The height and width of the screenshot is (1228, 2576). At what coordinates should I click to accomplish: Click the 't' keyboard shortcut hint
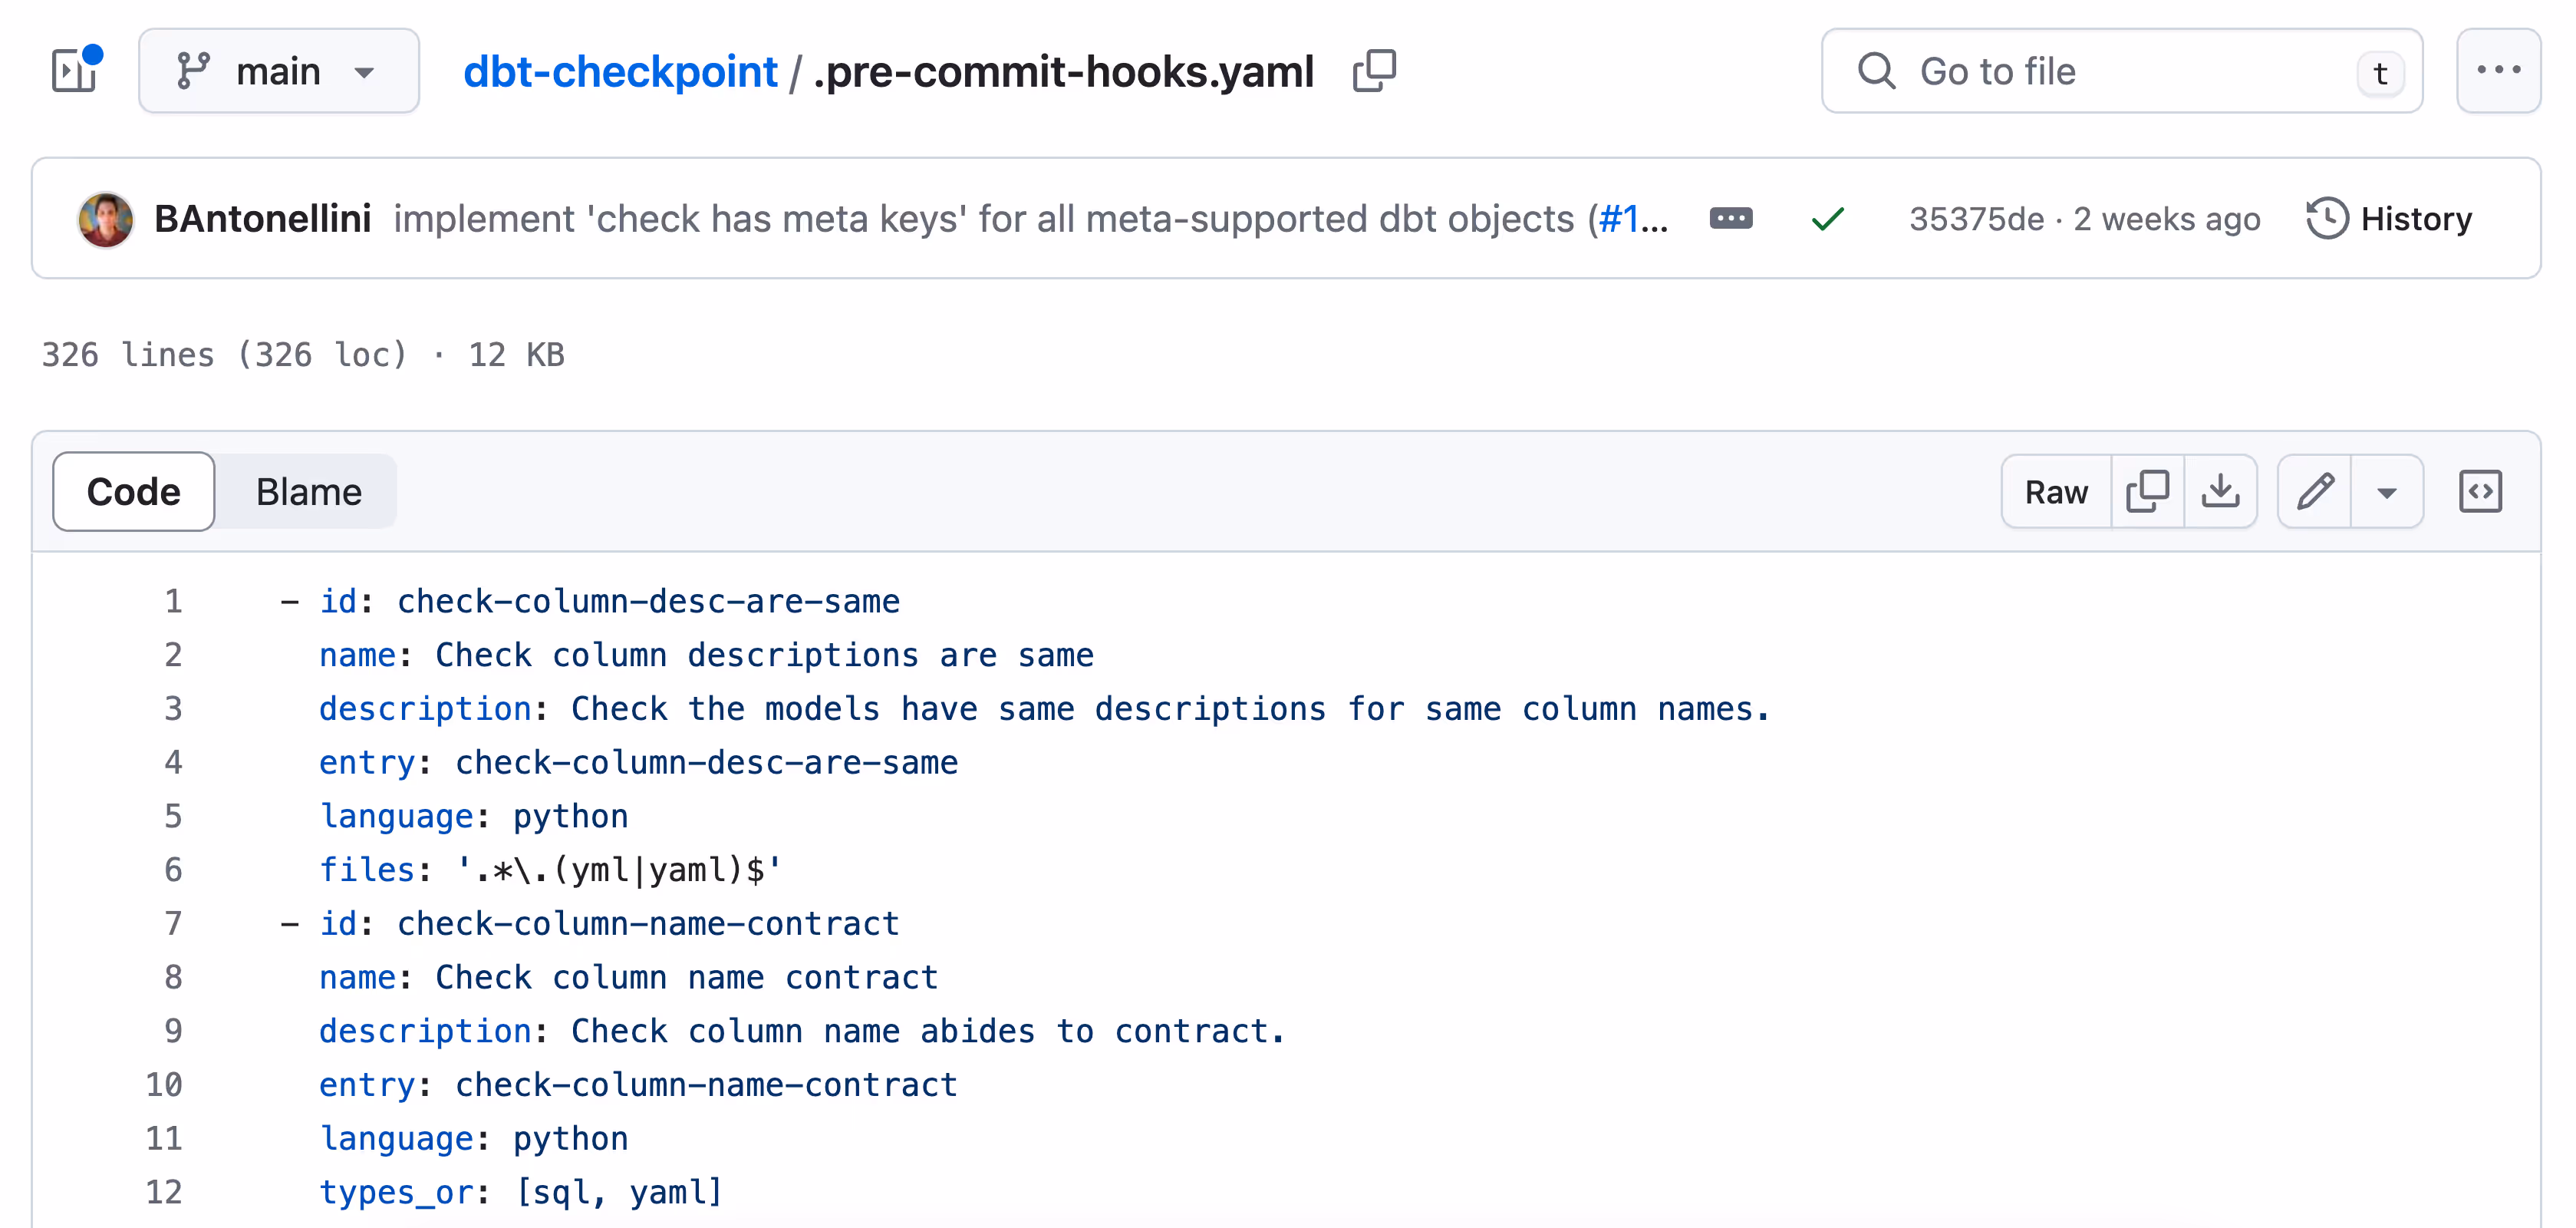[2380, 72]
